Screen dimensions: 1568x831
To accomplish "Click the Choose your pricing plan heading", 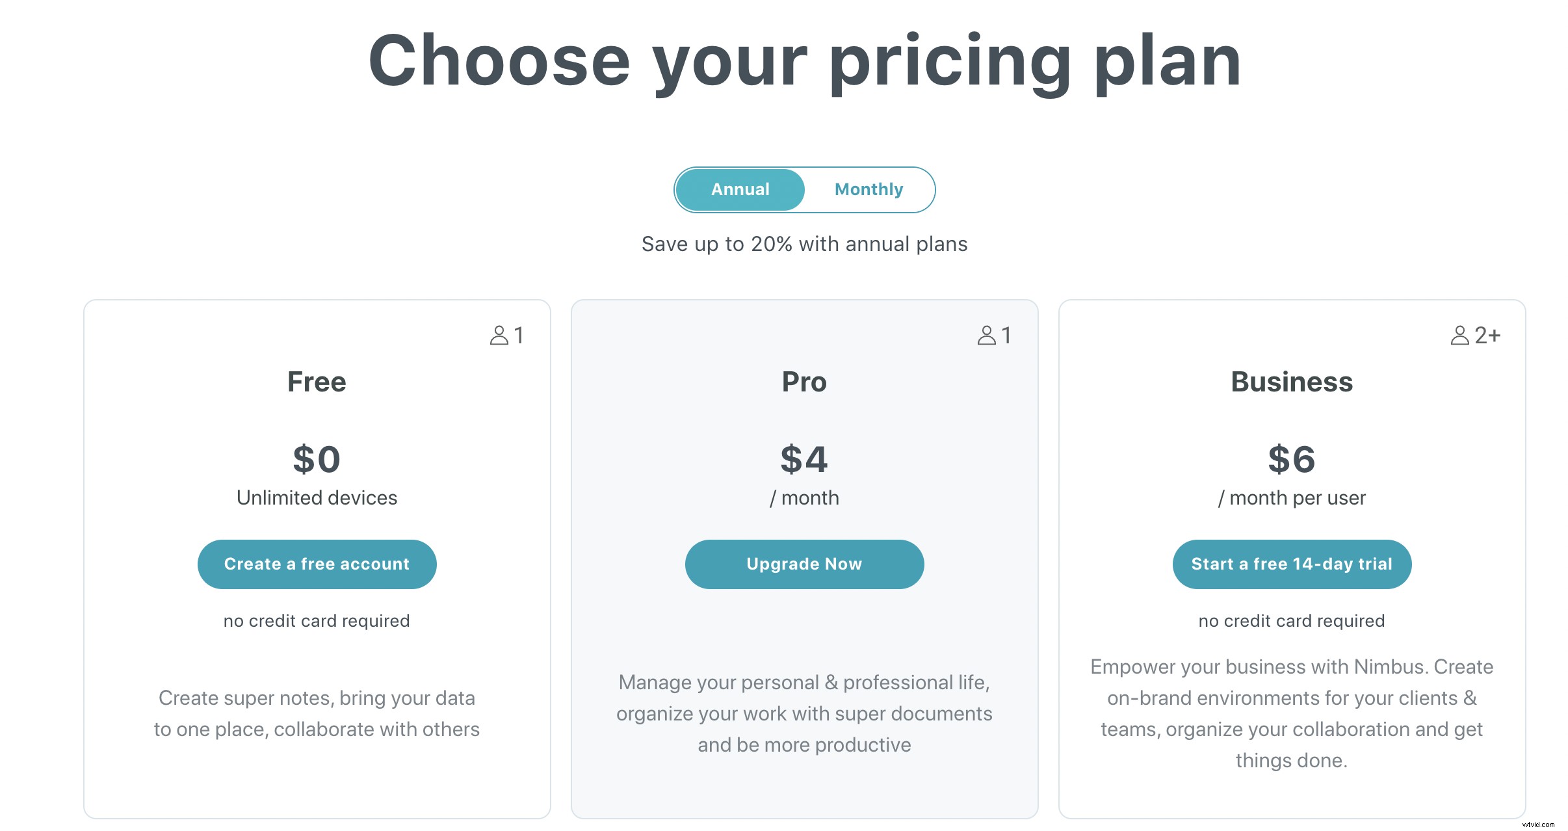I will tap(804, 62).
